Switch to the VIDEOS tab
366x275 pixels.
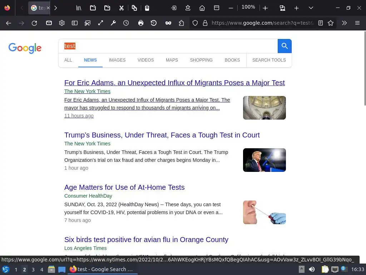pos(146,60)
